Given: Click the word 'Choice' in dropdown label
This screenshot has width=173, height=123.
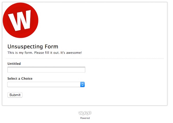Looking at the screenshot, I should (27, 78).
